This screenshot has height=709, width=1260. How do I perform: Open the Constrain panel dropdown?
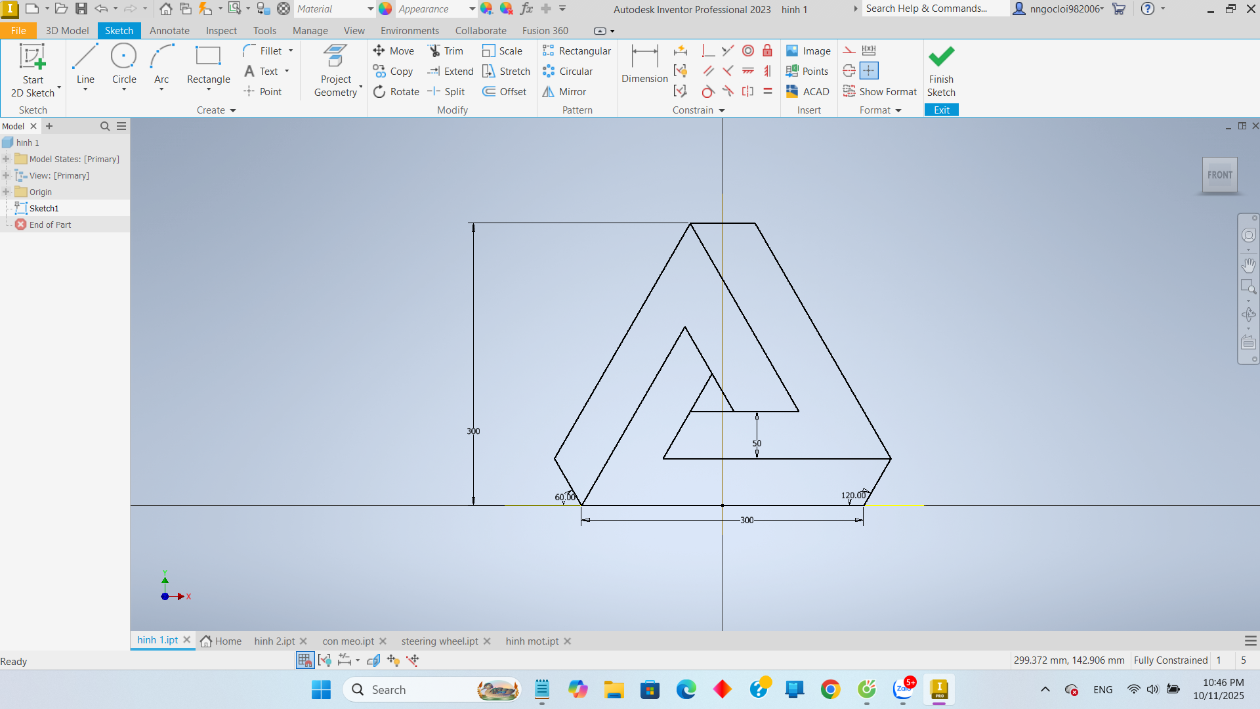pos(722,110)
